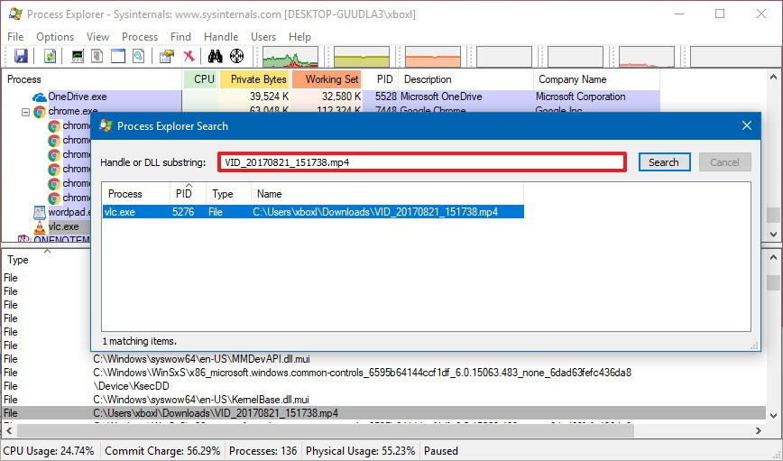Click the crosshair Find Window's Process icon
The width and height of the screenshot is (783, 461).
click(236, 56)
